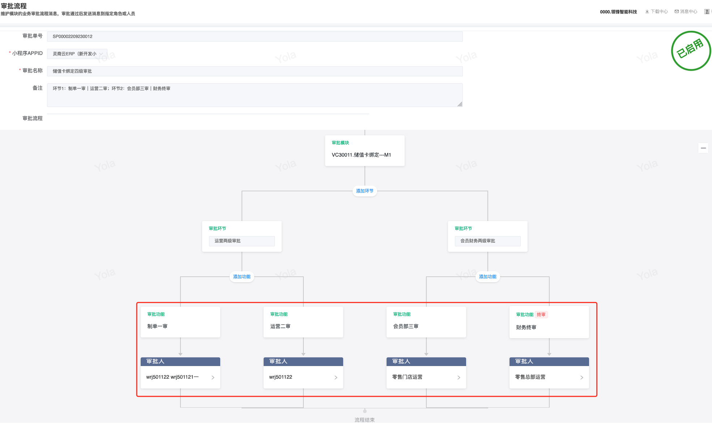
Task: Open the wrj501122 approver row under 运营二审
Action: click(303, 377)
